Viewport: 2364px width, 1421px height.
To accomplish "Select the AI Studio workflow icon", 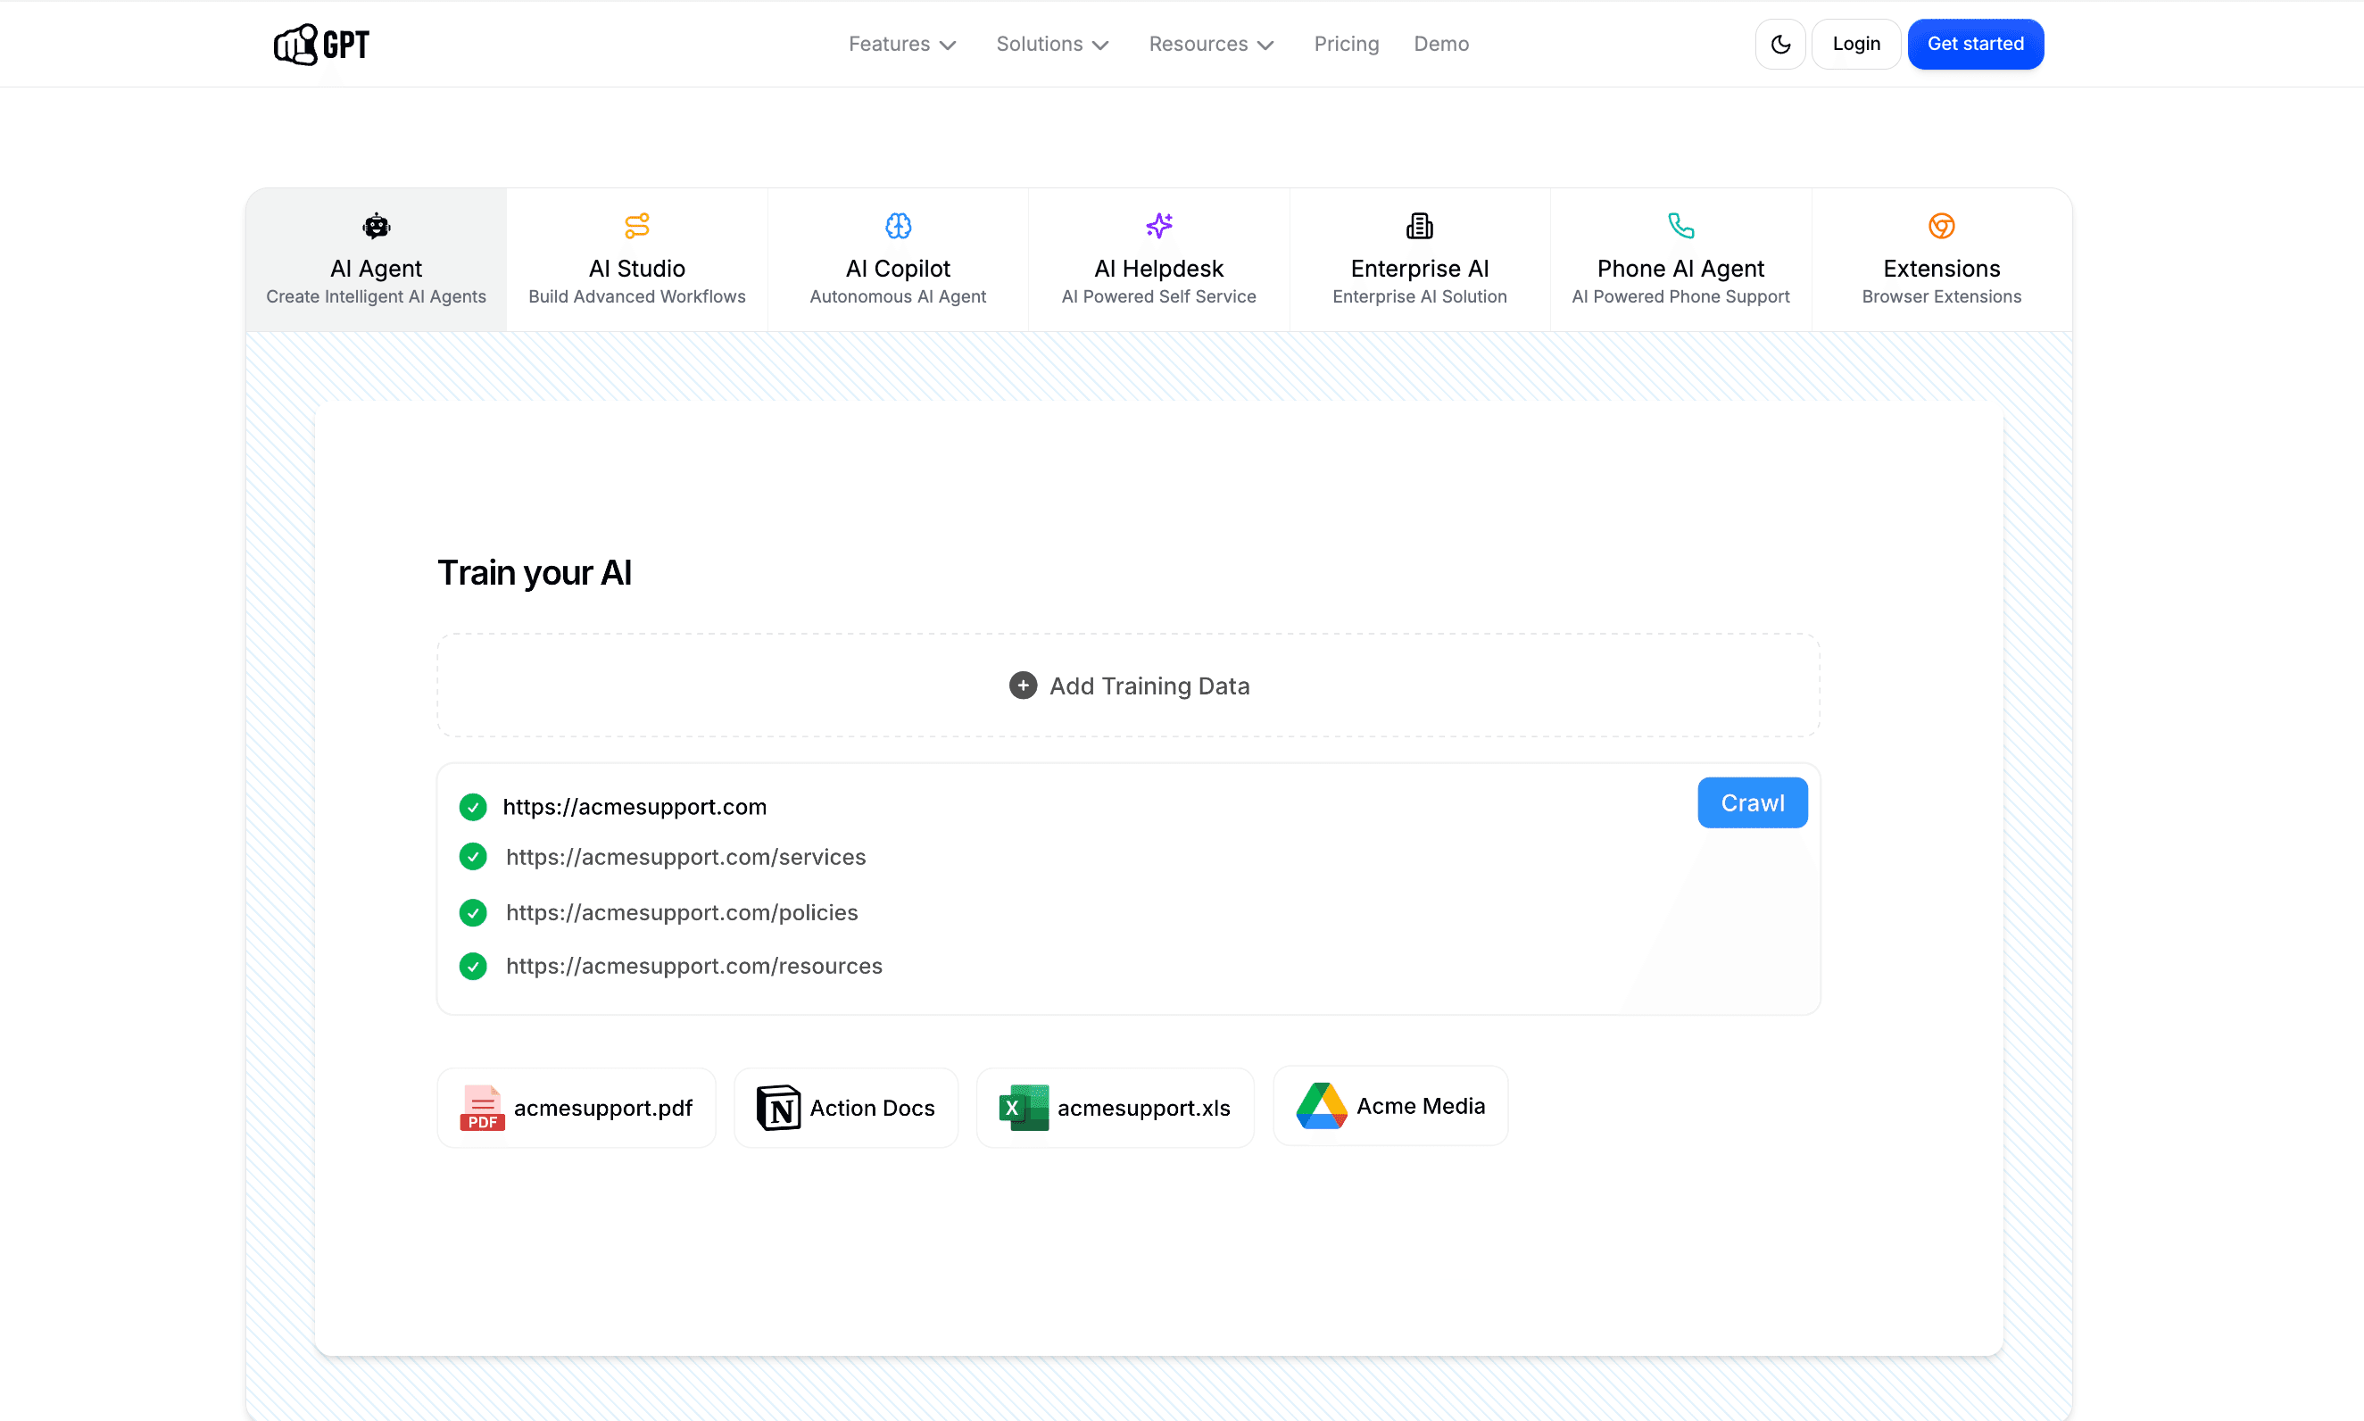I will click(x=637, y=226).
